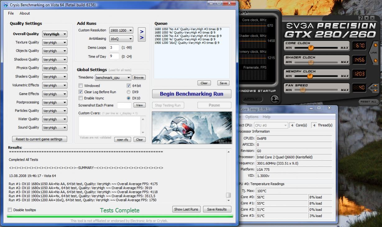The height and width of the screenshot is (227, 382).
Task: Open the Texture Quality dropdown
Action: (55, 43)
